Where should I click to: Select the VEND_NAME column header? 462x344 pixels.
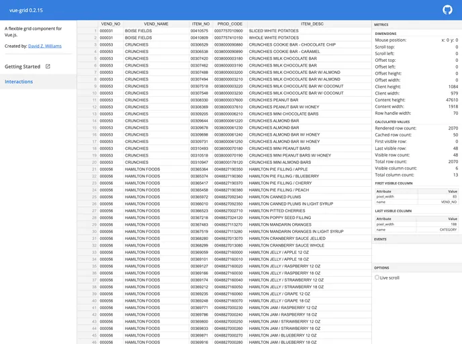(x=156, y=24)
